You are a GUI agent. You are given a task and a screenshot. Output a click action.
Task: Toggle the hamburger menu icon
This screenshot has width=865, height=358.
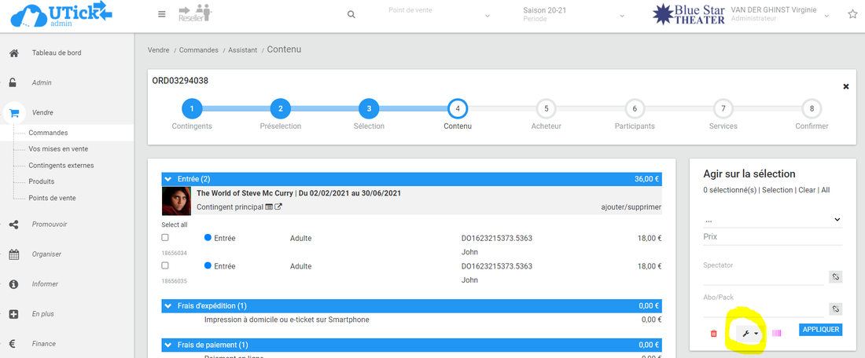point(162,15)
